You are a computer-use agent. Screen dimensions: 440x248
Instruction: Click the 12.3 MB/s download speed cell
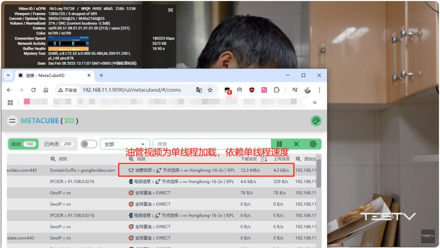point(250,170)
